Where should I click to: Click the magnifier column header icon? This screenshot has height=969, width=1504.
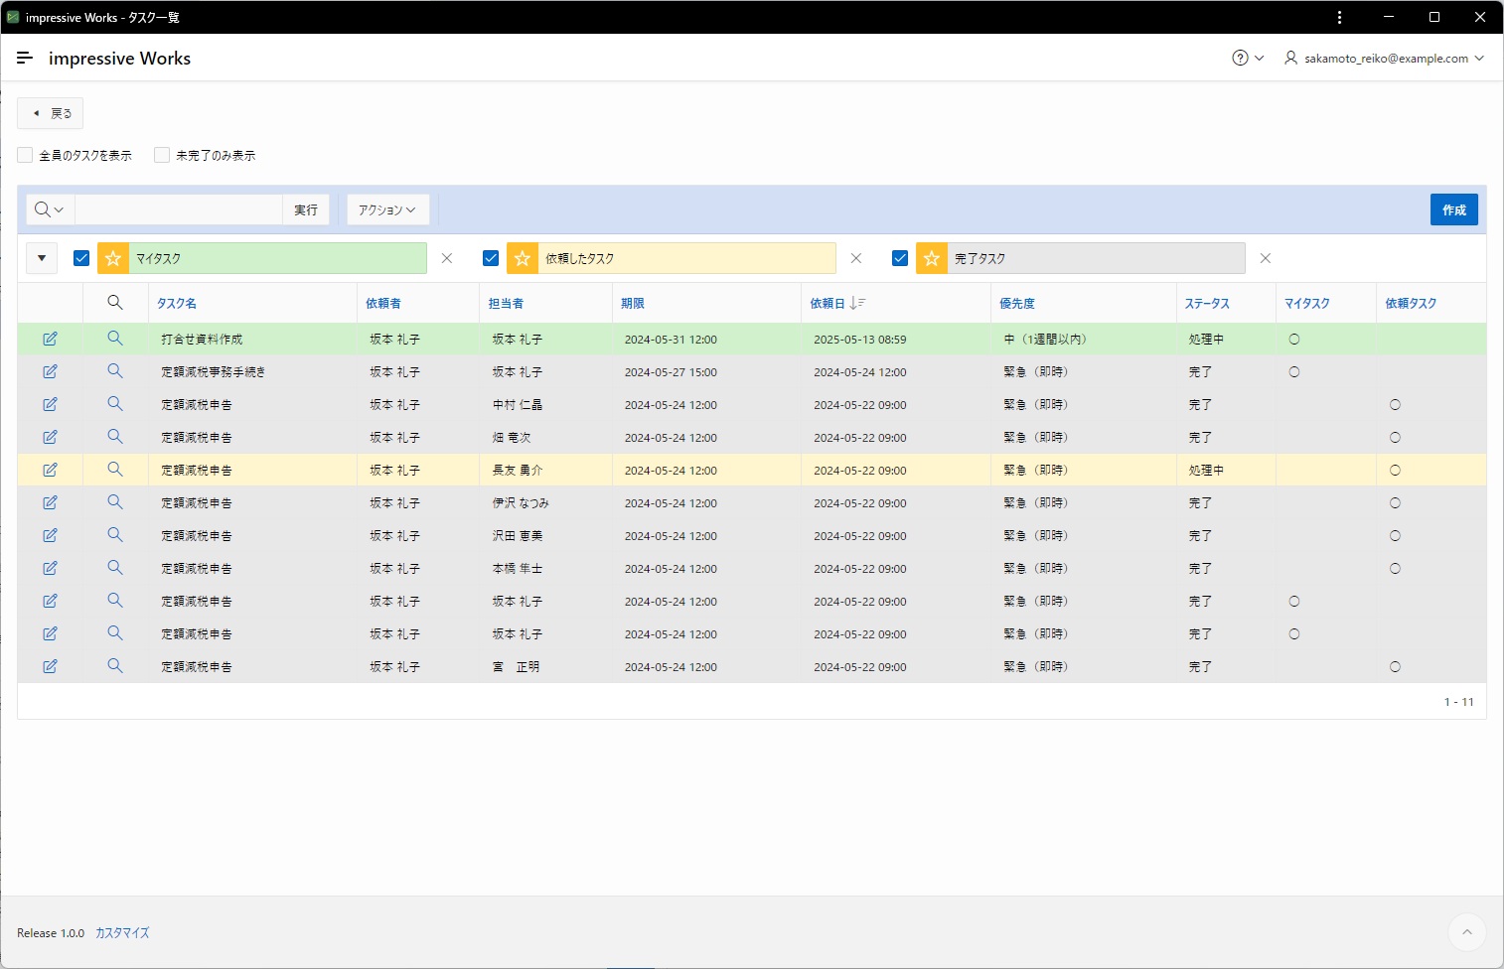point(115,303)
